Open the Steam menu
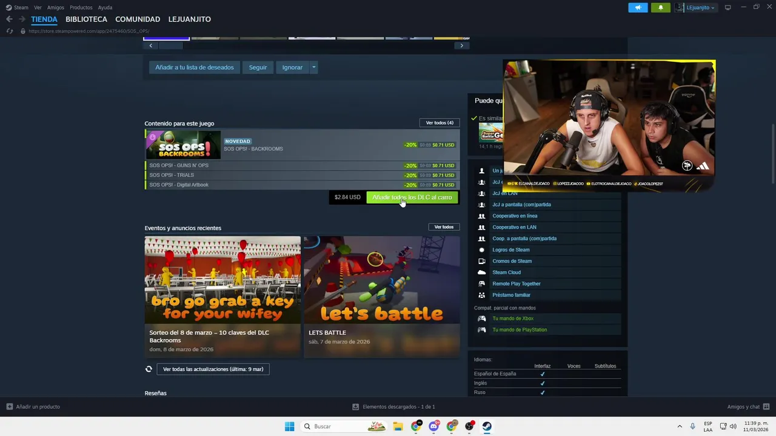The width and height of the screenshot is (776, 436). [17, 7]
